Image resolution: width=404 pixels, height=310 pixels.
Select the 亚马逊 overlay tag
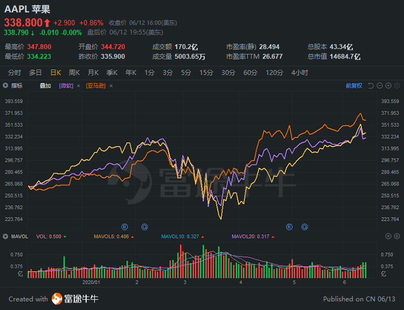click(x=96, y=86)
